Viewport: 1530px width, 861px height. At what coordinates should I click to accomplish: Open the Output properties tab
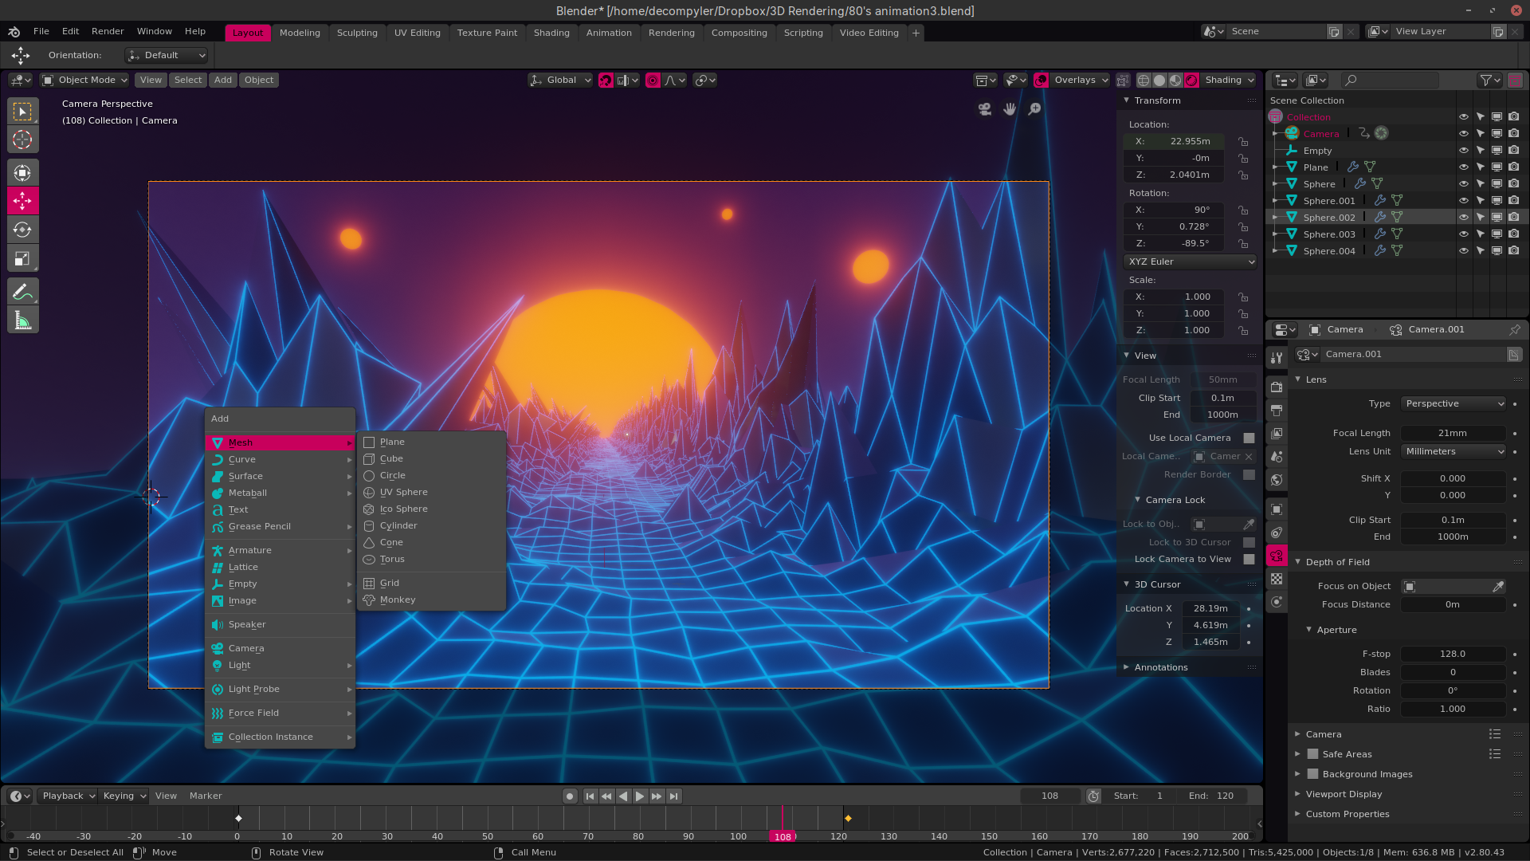click(x=1277, y=410)
